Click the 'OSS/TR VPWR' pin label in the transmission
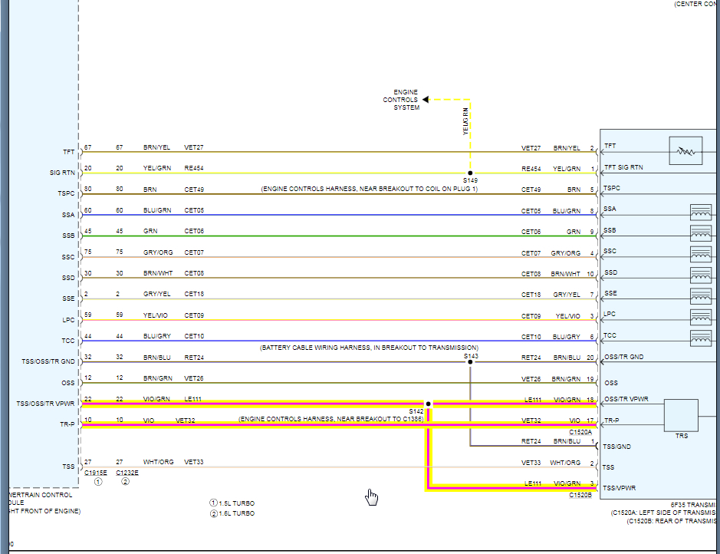Screen dimensions: 720x554 point(626,399)
